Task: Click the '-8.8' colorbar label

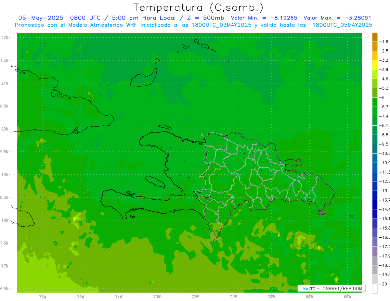Action: (384, 135)
